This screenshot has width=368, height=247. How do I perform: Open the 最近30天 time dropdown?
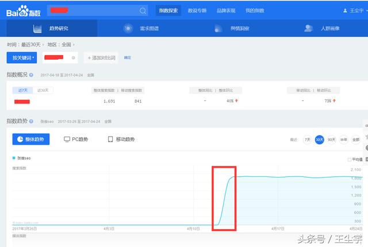pyautogui.click(x=33, y=44)
